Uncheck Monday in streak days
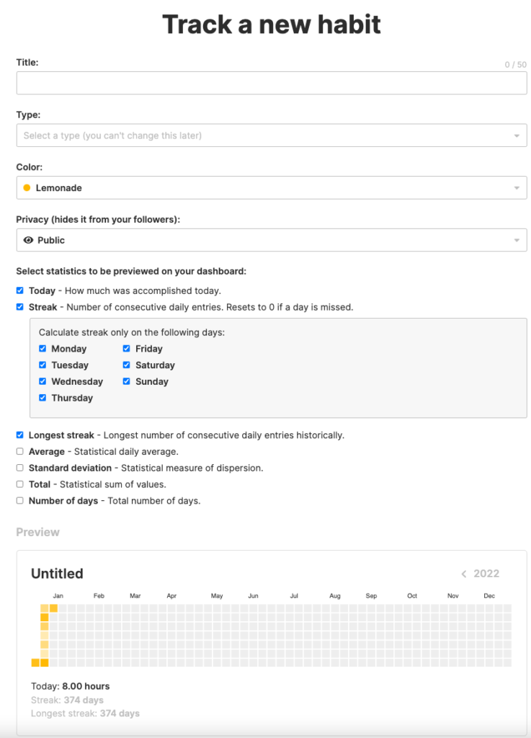This screenshot has width=531, height=738. point(43,349)
